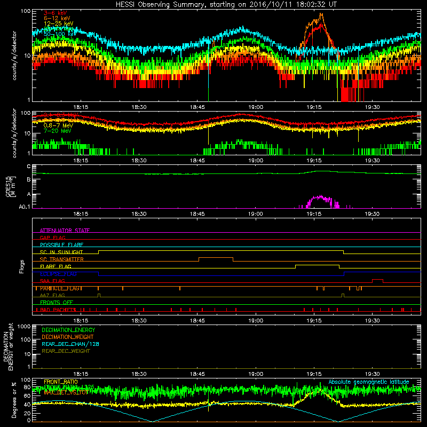Click the DECIMATION_WEIGHT legend label
Viewport: 427px width, 427px height.
[x=68, y=337]
